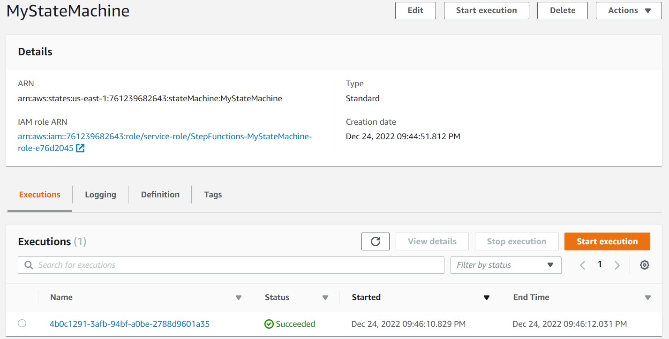Click the Edit button
669x339 pixels.
point(415,10)
